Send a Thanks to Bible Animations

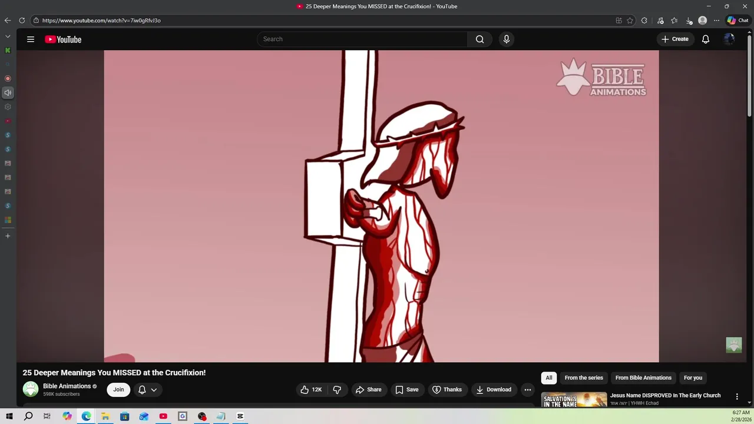point(447,390)
